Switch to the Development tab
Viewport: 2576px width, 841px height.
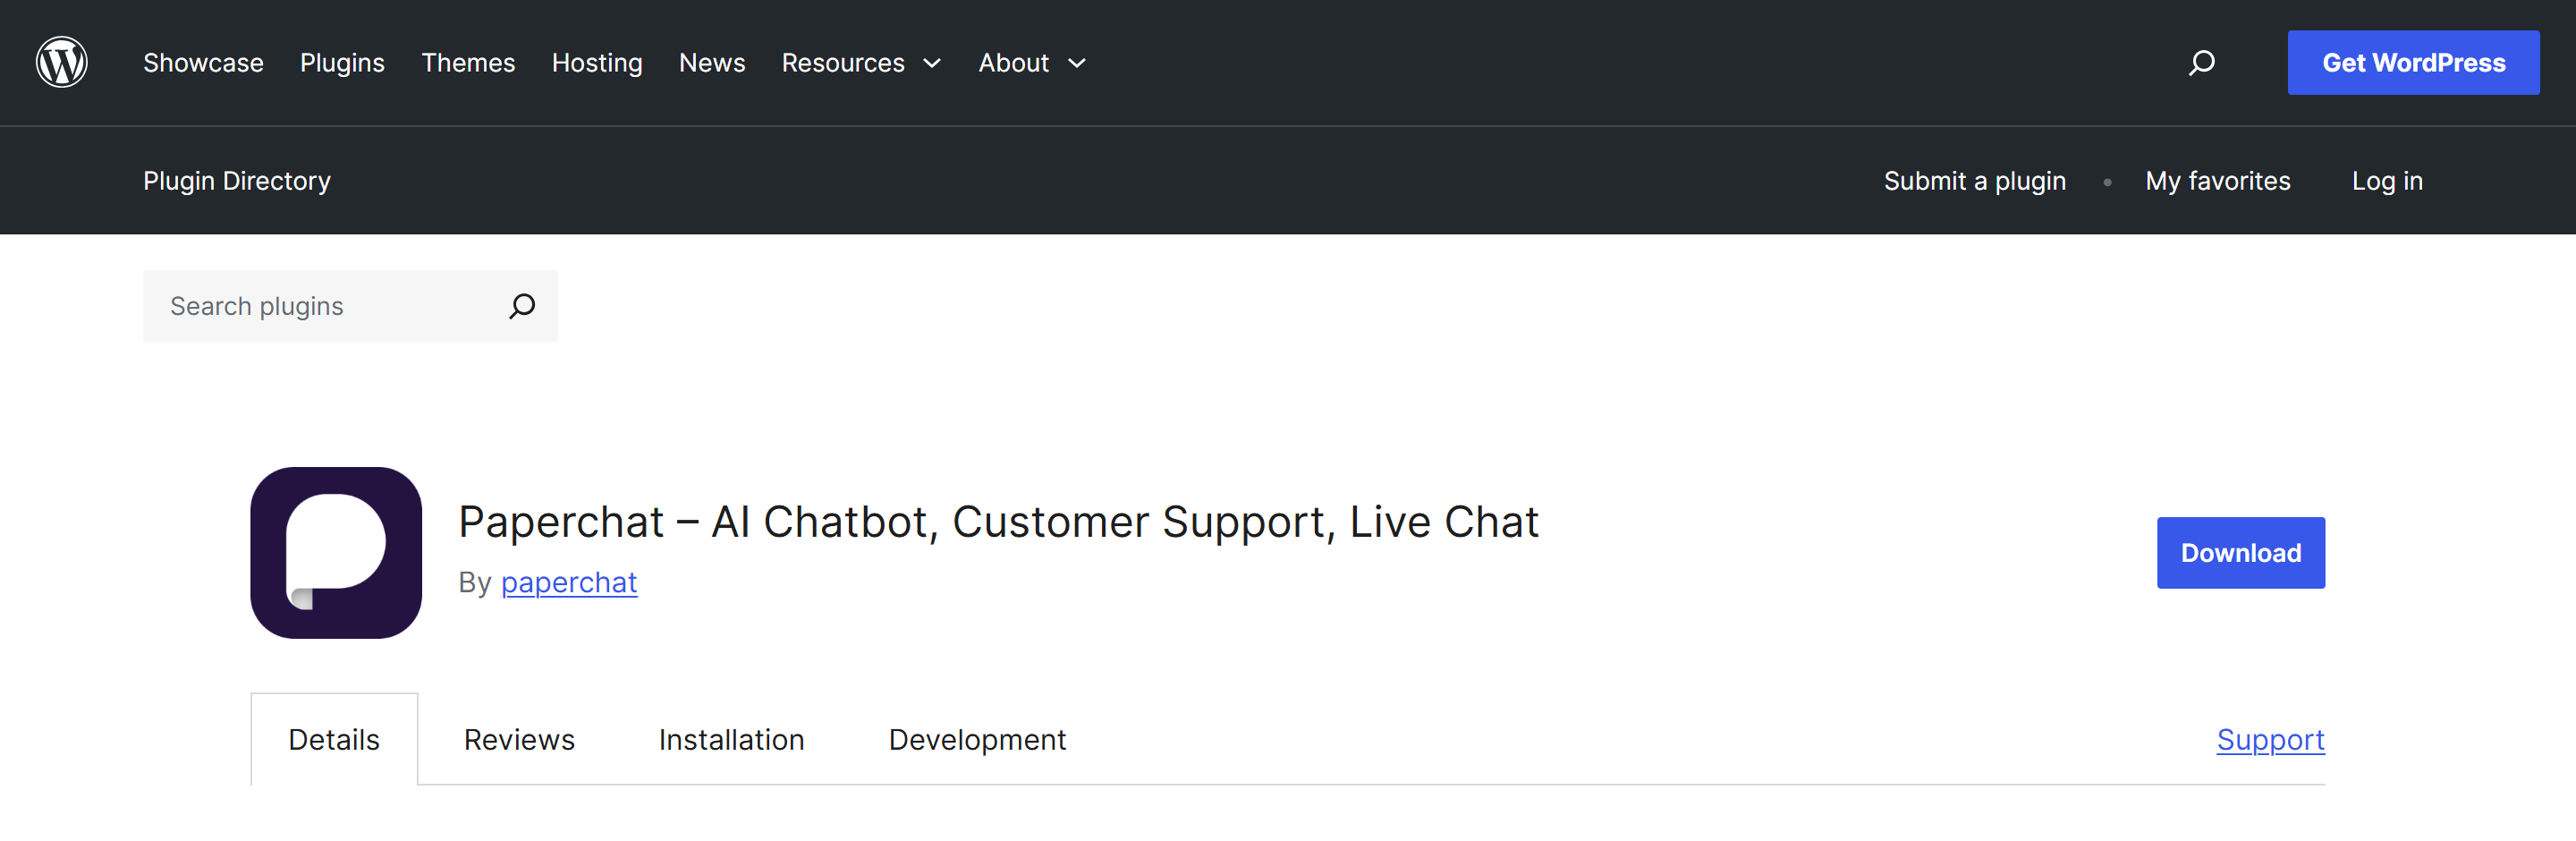click(x=977, y=739)
